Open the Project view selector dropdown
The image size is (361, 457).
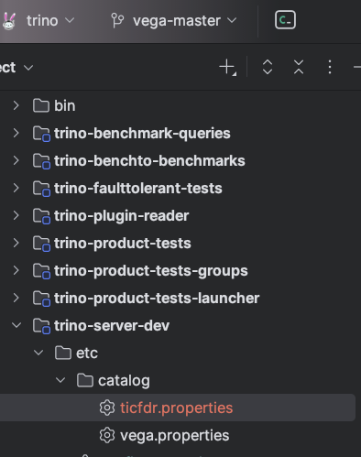tap(16, 68)
